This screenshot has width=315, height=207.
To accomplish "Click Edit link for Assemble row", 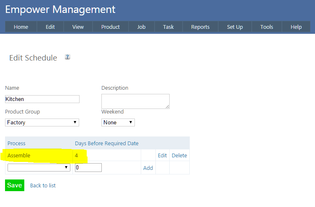I will coord(162,155).
